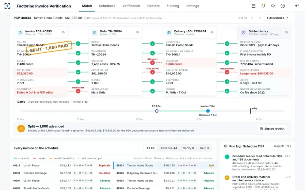This screenshot has height=190, width=305.
Task: Open the learning graduation cap icon
Action: pos(273,6)
